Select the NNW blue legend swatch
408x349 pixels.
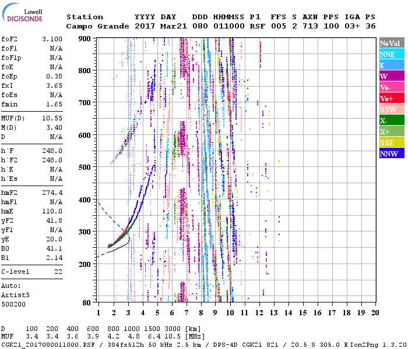pyautogui.click(x=392, y=153)
